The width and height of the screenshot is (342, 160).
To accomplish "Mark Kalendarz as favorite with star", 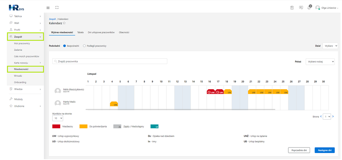I will click(64, 23).
